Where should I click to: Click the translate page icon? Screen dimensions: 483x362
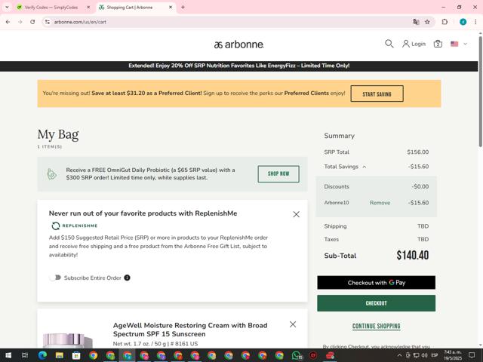point(416,22)
